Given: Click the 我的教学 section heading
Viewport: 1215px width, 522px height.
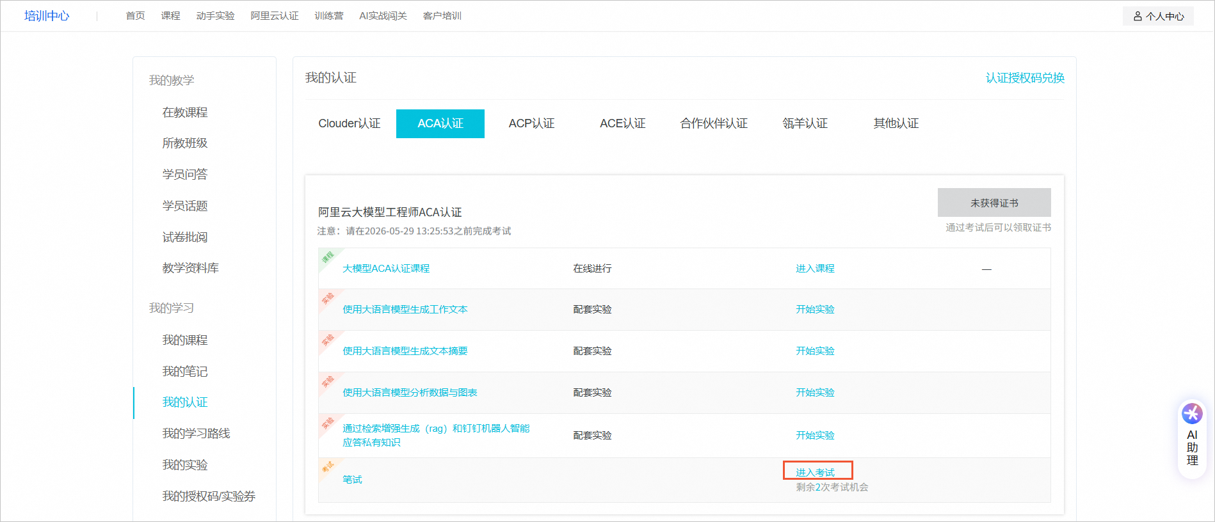Looking at the screenshot, I should coord(172,81).
